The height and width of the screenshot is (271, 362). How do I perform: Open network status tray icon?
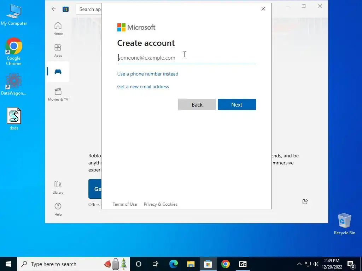tap(308, 264)
